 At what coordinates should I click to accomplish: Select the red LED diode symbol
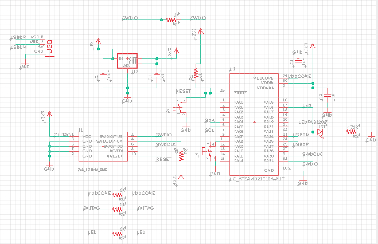tap(320, 132)
